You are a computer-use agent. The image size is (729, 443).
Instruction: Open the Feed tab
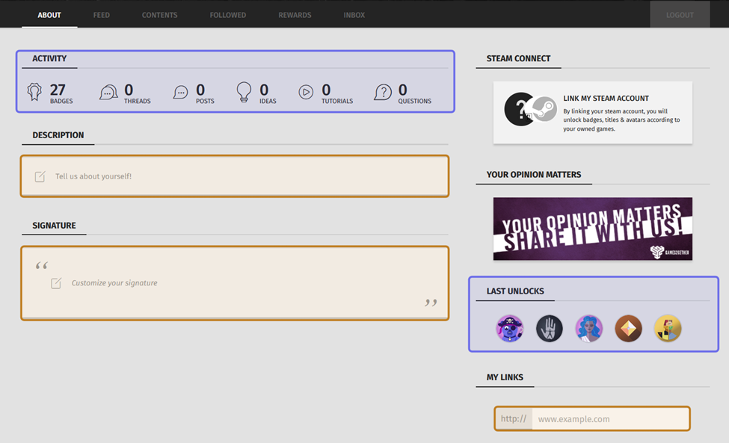click(x=102, y=15)
